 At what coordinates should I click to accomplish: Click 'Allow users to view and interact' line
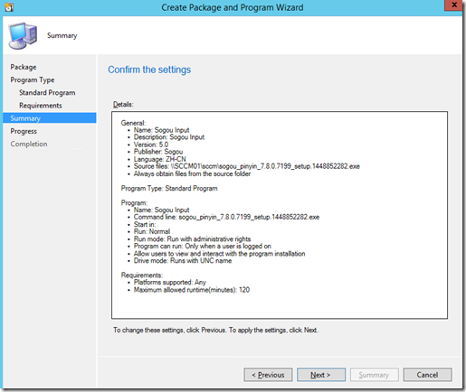pos(219,254)
